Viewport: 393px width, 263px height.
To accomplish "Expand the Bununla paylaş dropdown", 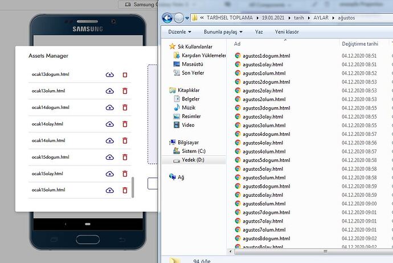I will (x=223, y=32).
